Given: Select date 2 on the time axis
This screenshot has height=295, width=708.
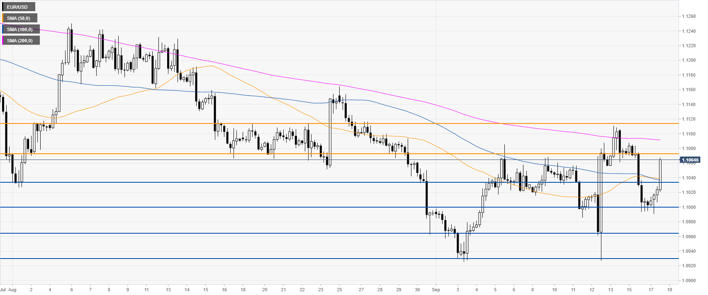Looking at the screenshot, I should pos(31,290).
